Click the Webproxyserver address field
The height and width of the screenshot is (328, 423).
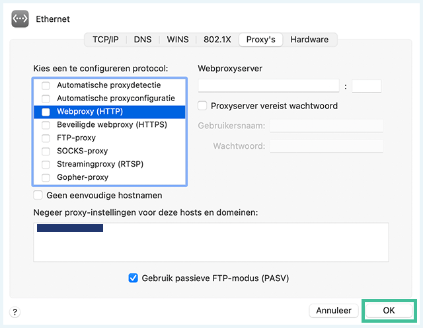[x=268, y=86]
